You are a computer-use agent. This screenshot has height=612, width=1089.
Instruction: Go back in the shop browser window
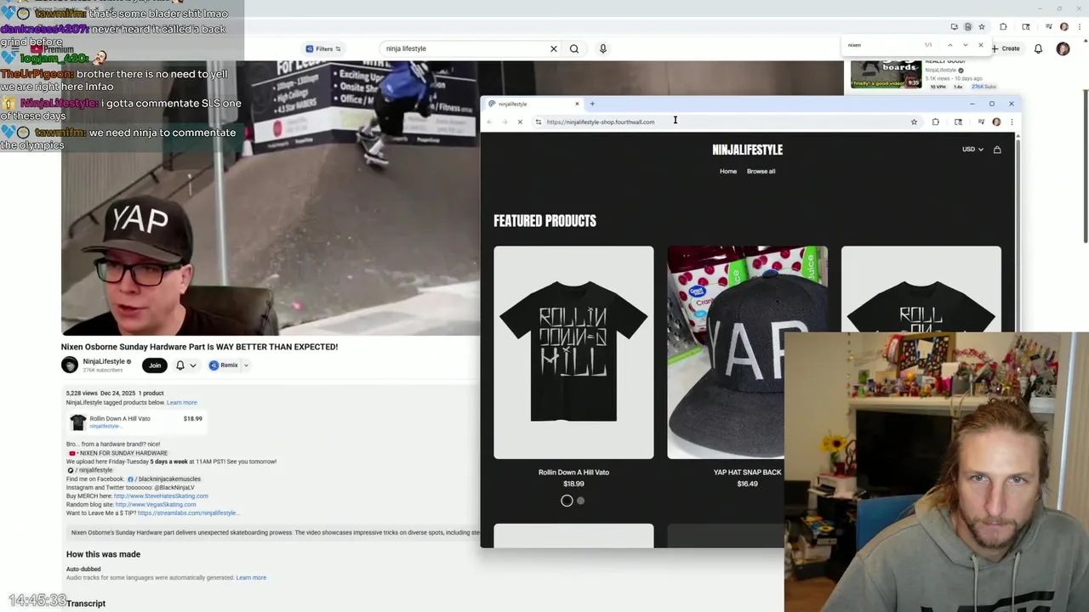489,122
